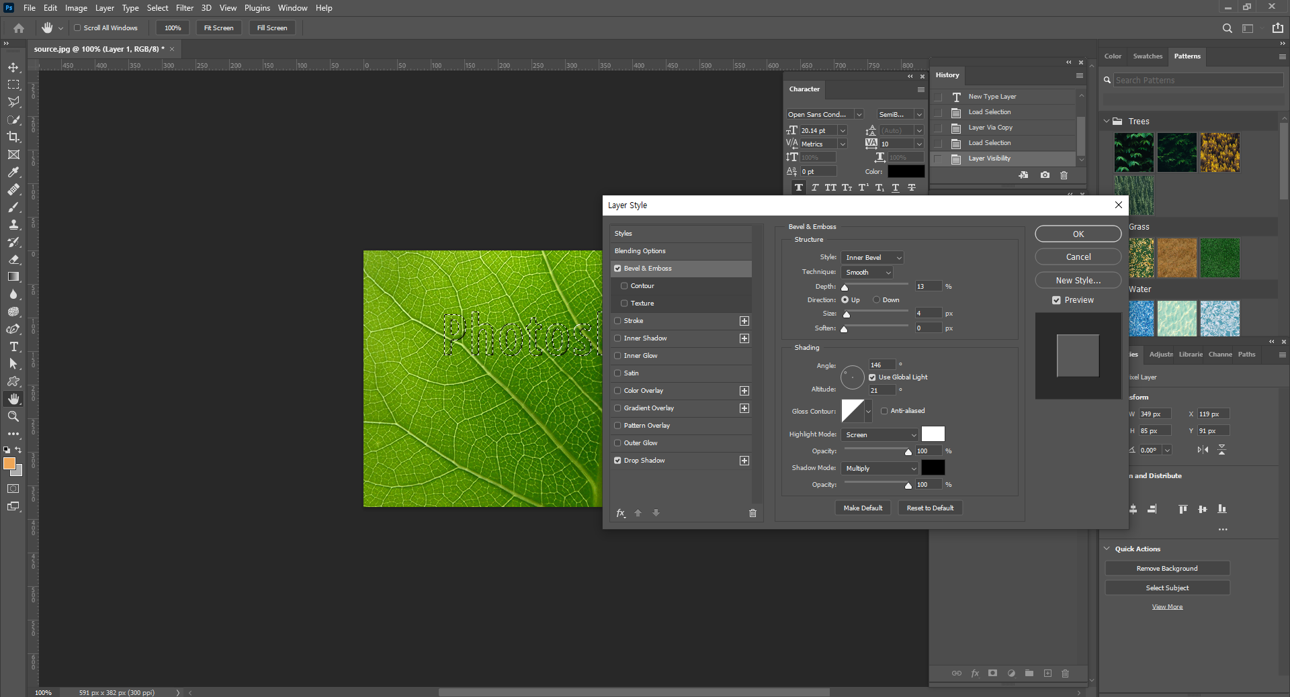Open the Technique dropdown (Smooth)
This screenshot has height=697, width=1290.
point(867,273)
